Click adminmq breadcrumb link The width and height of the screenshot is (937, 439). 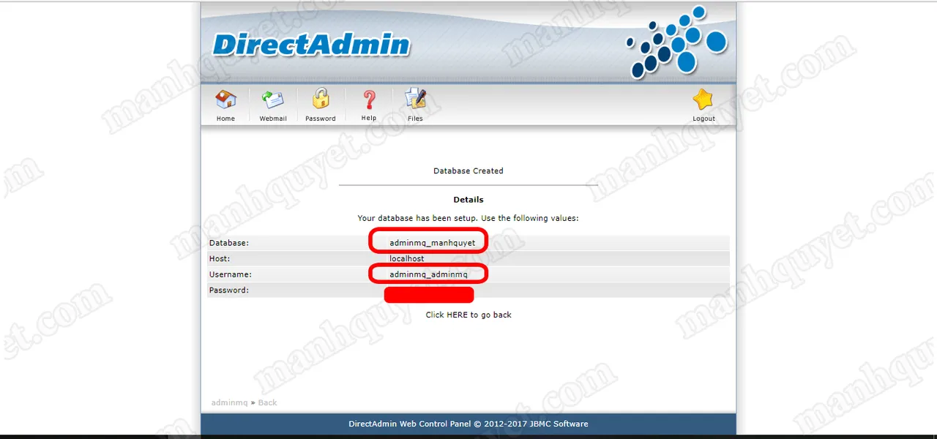coord(229,402)
